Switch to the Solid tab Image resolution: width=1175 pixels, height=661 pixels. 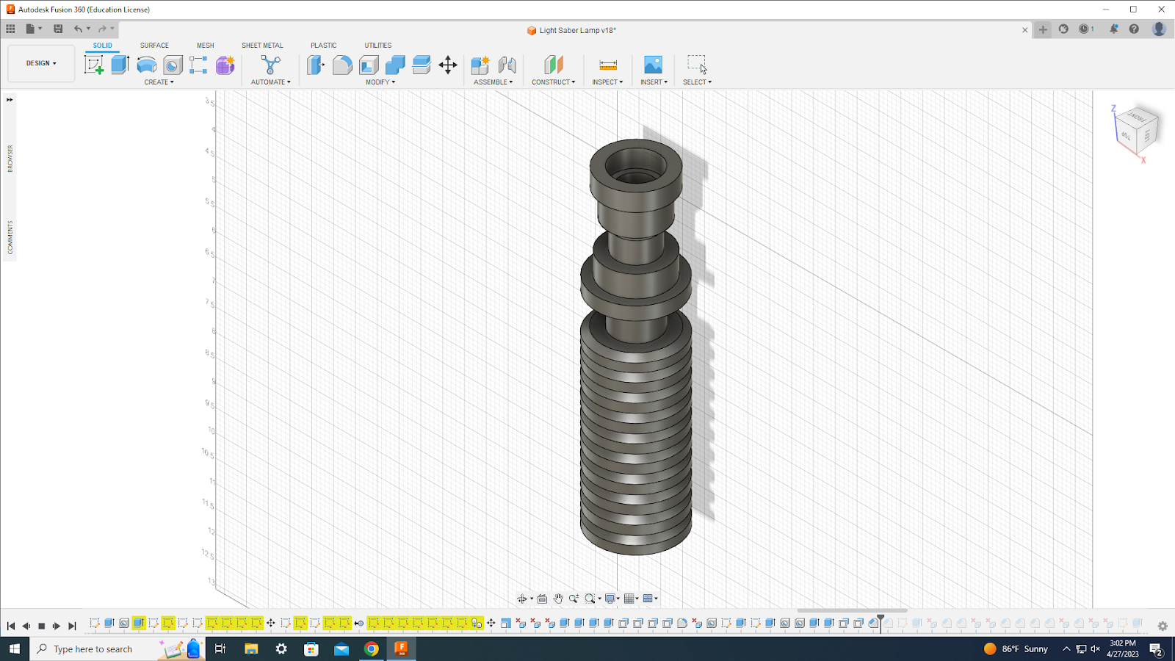pyautogui.click(x=102, y=46)
